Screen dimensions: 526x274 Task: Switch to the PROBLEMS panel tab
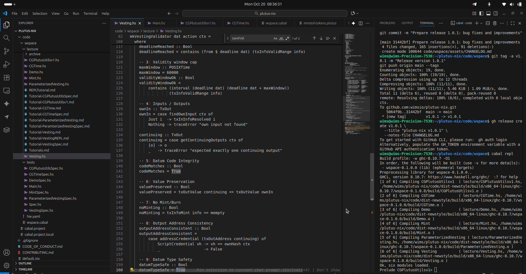point(387,23)
